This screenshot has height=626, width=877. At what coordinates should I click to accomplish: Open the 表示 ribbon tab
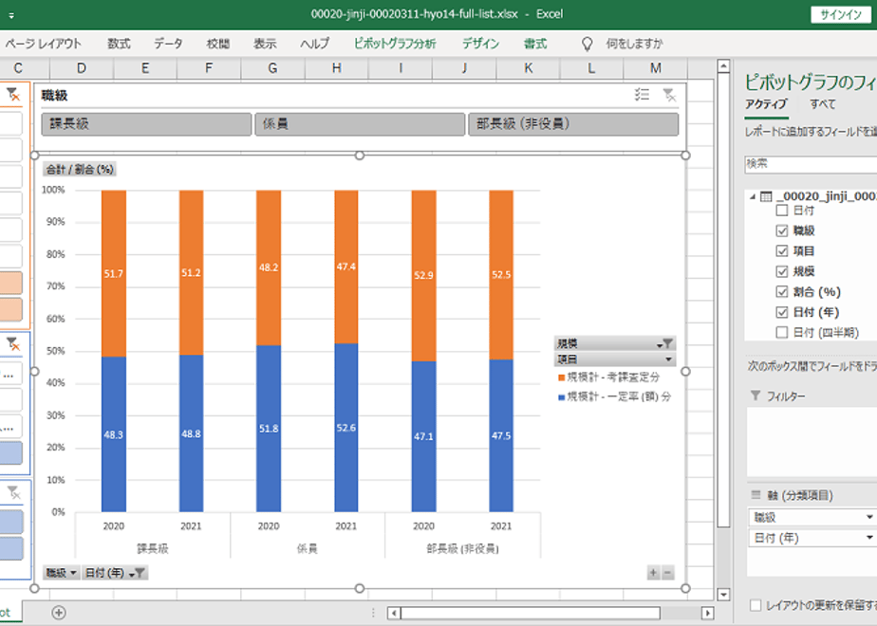265,44
